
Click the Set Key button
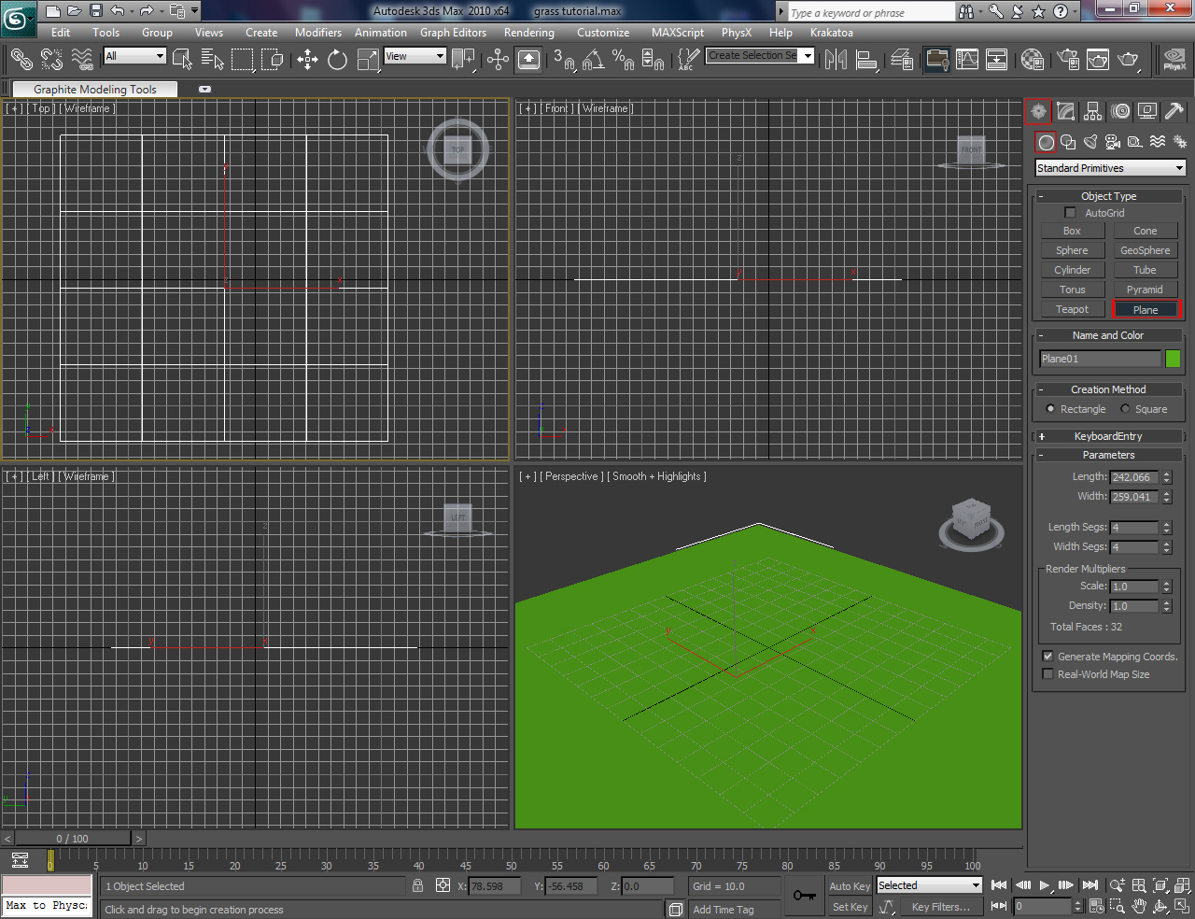click(x=849, y=906)
